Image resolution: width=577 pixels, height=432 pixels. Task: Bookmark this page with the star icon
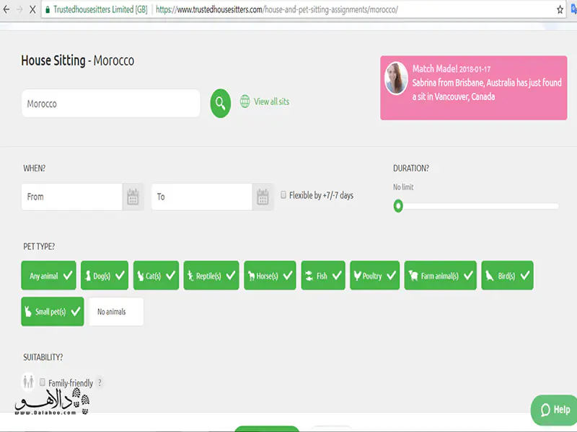560,9
